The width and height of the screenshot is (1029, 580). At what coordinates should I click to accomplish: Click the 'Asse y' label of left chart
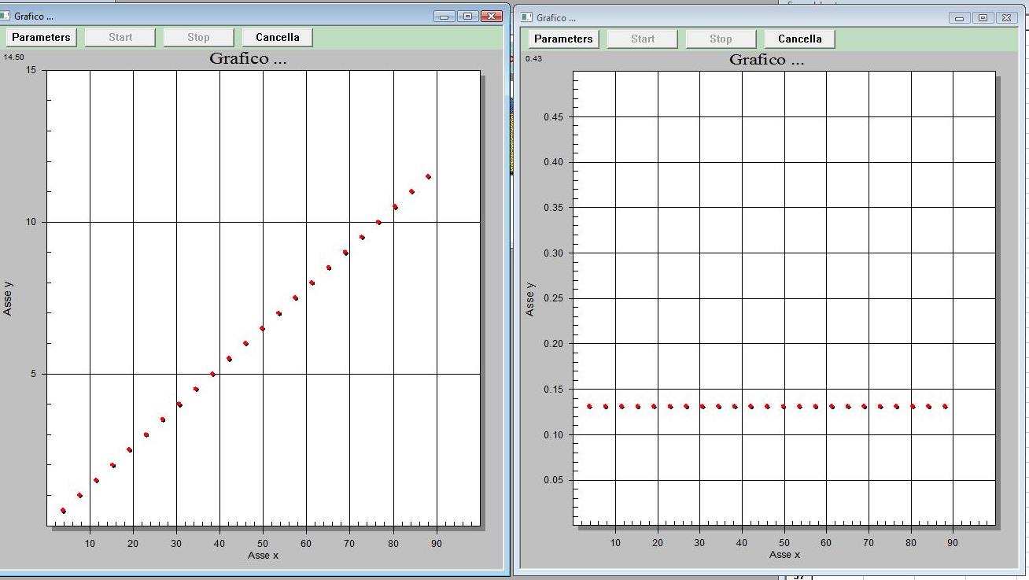(8, 298)
